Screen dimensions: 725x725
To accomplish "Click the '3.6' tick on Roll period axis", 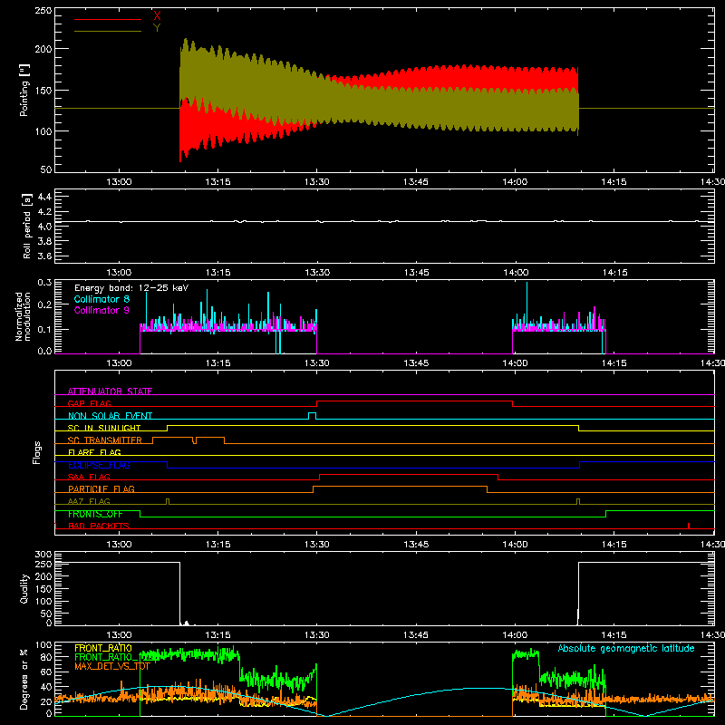I will coord(44,256).
